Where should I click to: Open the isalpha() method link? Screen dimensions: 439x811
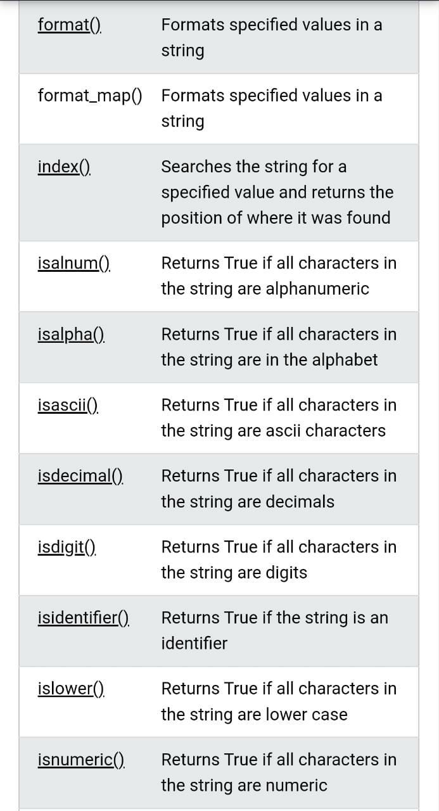click(x=70, y=334)
